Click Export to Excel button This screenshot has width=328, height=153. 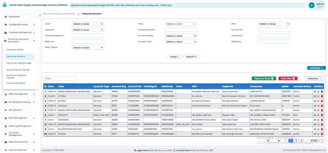point(264,78)
